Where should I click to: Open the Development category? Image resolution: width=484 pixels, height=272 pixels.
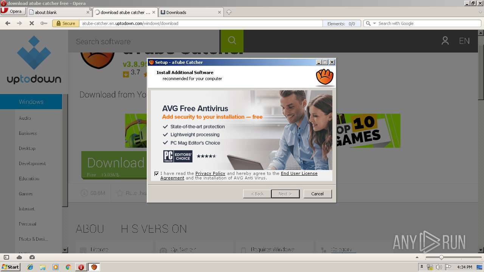pos(33,164)
